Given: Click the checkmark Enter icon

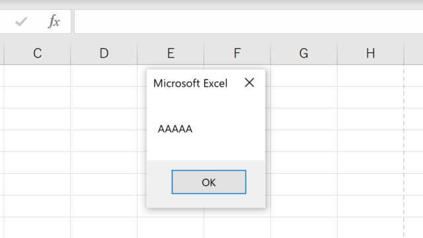Looking at the screenshot, I should click(x=21, y=22).
